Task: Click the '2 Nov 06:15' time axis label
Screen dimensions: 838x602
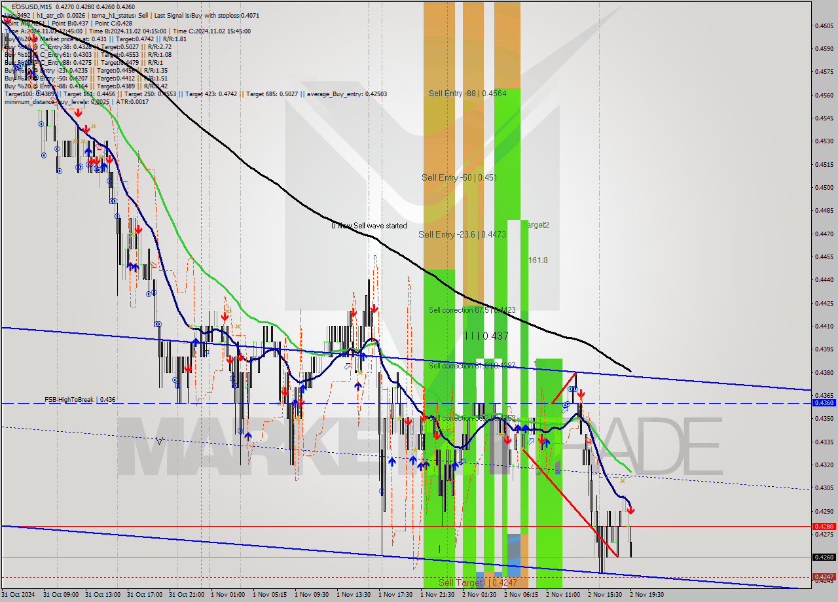Action: (x=521, y=595)
